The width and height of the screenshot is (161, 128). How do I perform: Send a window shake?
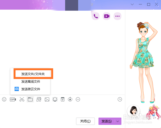(55, 99)
